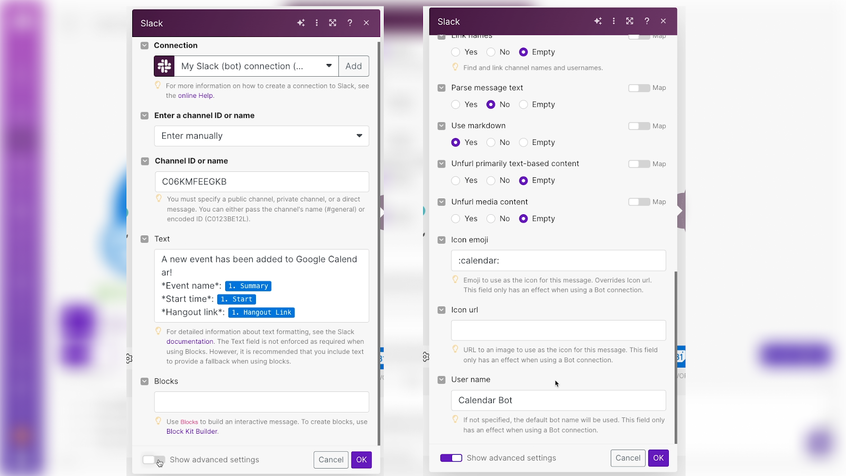
Task: Toggle Map for Unfurl primarily text-based content
Action: [639, 164]
